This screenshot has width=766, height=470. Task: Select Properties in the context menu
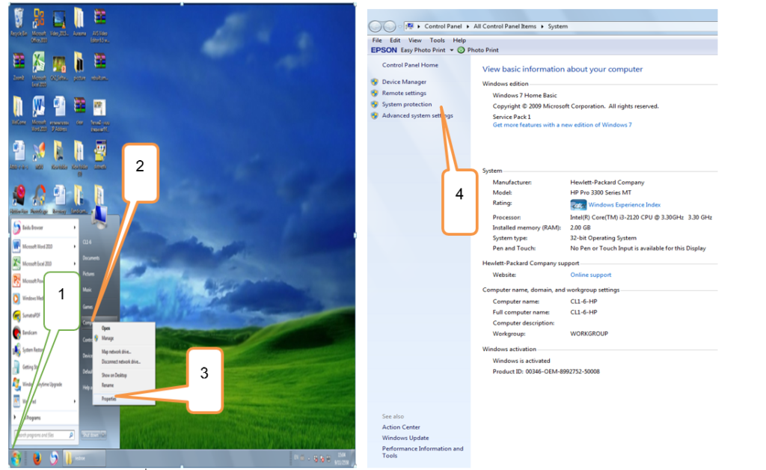click(x=110, y=399)
